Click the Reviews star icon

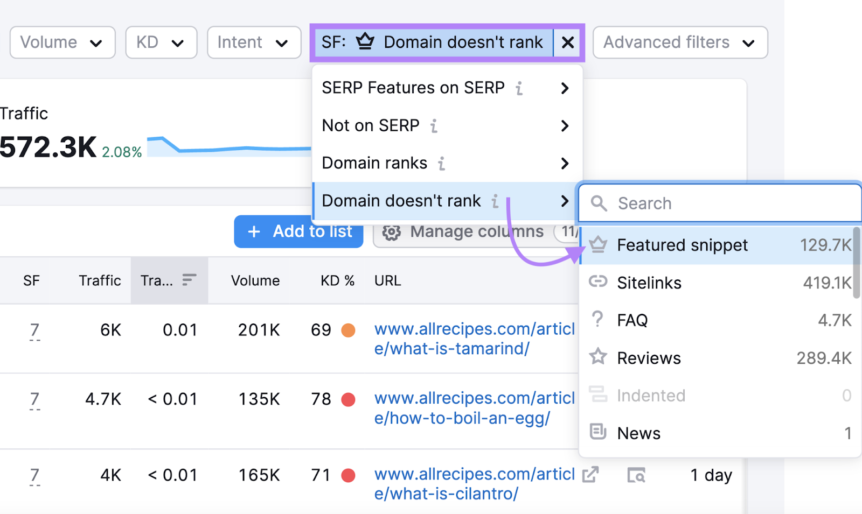pos(598,357)
